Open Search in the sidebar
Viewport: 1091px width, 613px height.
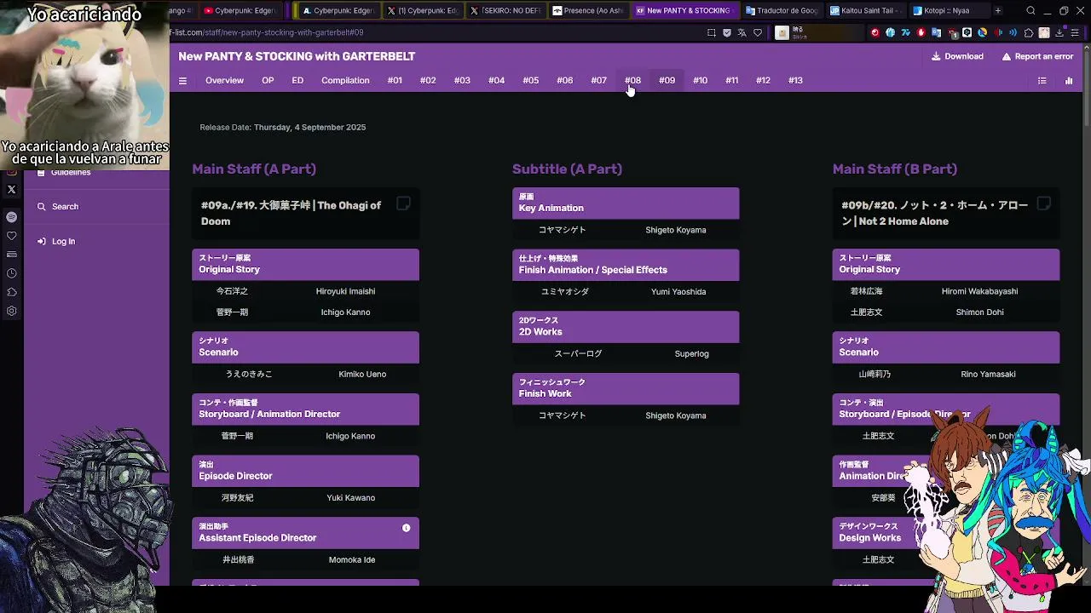(x=65, y=207)
